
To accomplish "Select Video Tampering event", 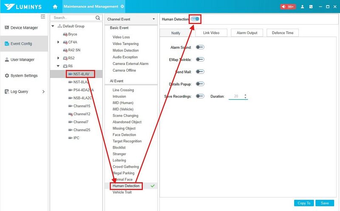I will point(125,44).
